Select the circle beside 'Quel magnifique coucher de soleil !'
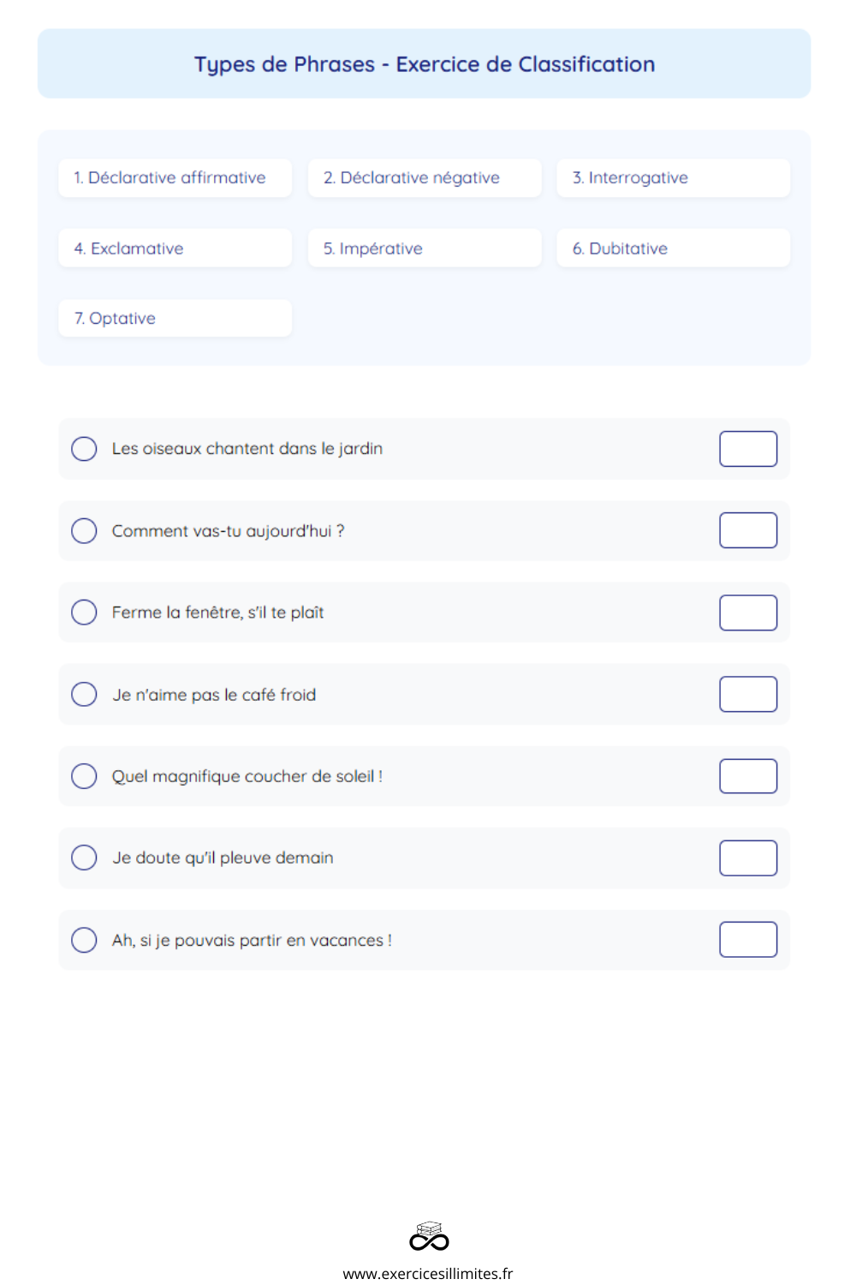 coord(84,776)
